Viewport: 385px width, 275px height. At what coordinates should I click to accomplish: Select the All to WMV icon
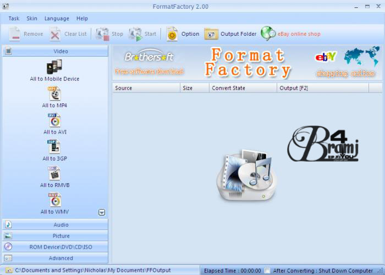point(54,200)
